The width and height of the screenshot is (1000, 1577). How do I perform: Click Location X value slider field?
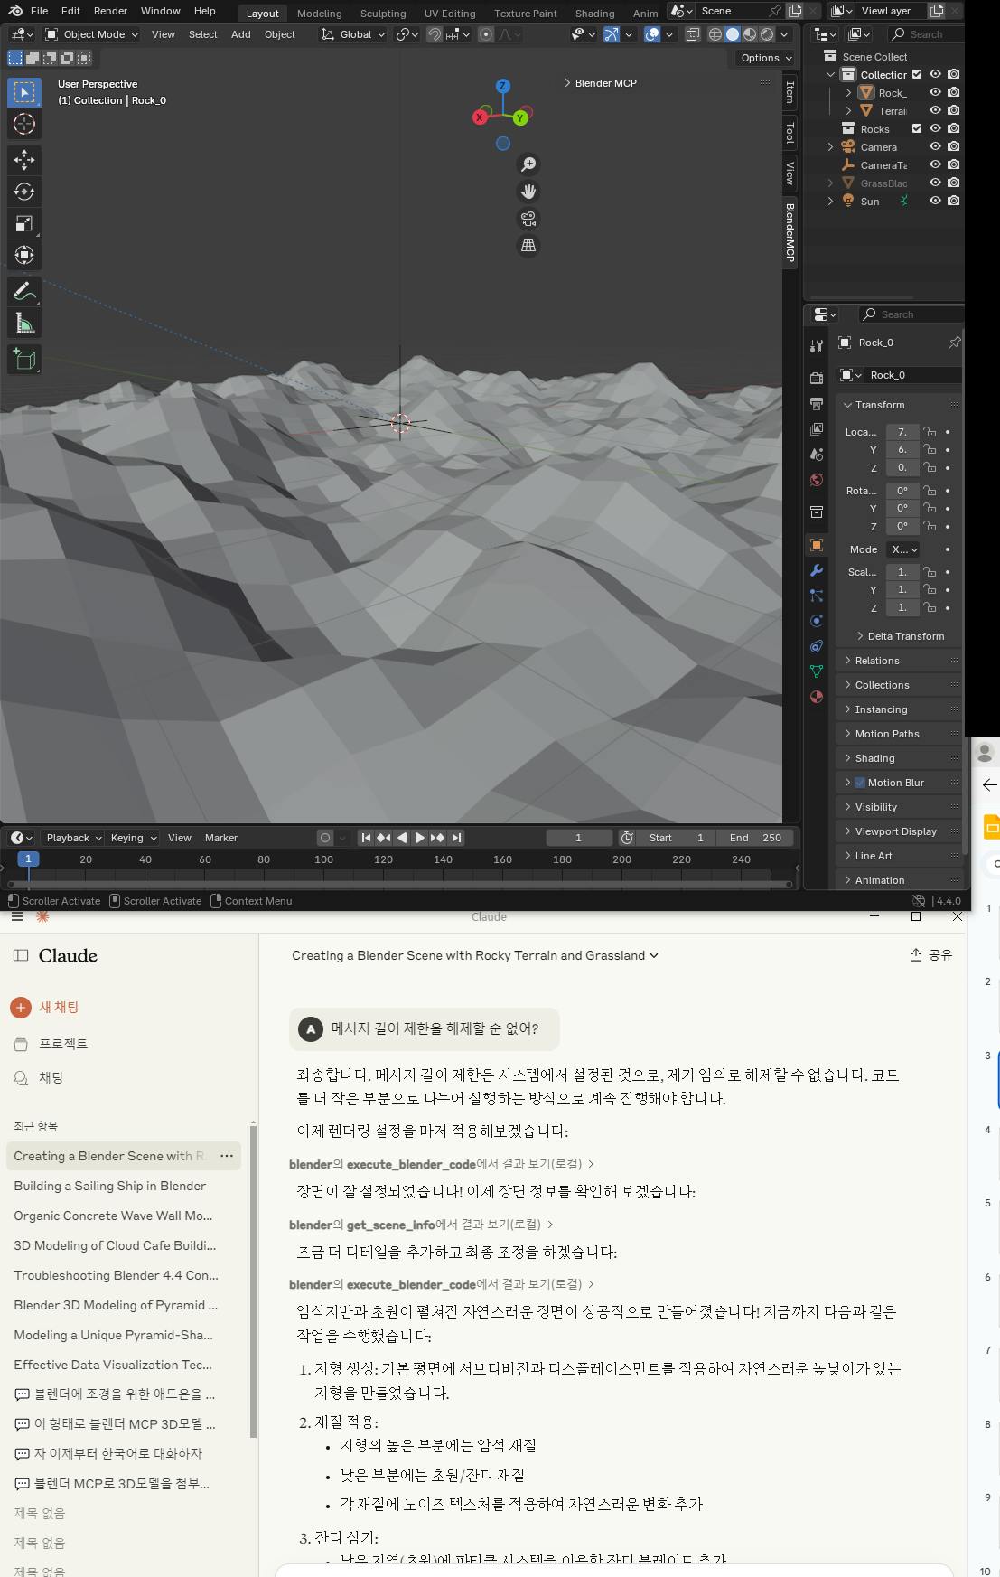(902, 432)
